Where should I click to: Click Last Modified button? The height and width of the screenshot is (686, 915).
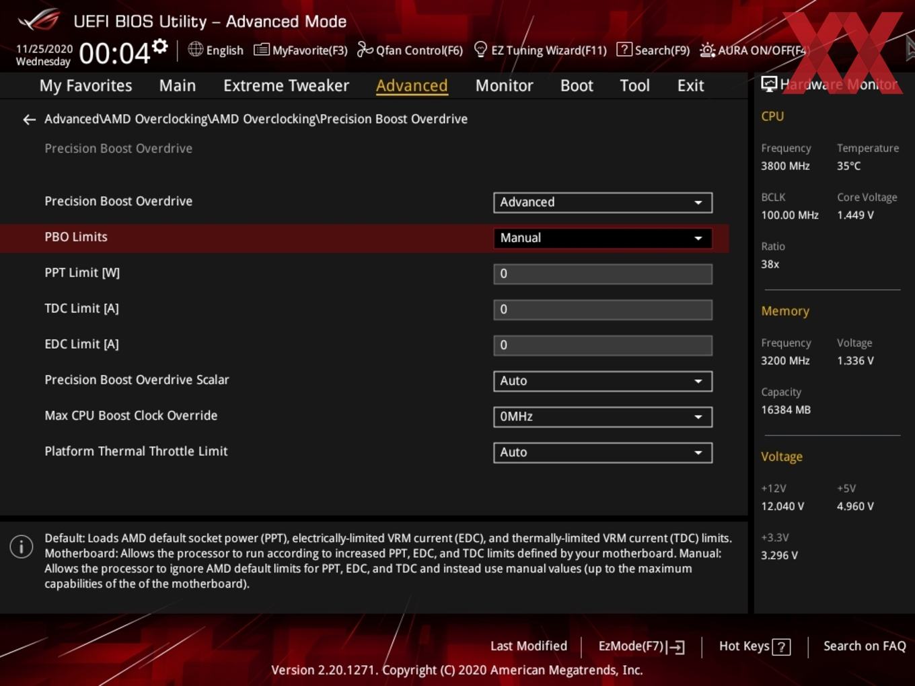coord(529,646)
